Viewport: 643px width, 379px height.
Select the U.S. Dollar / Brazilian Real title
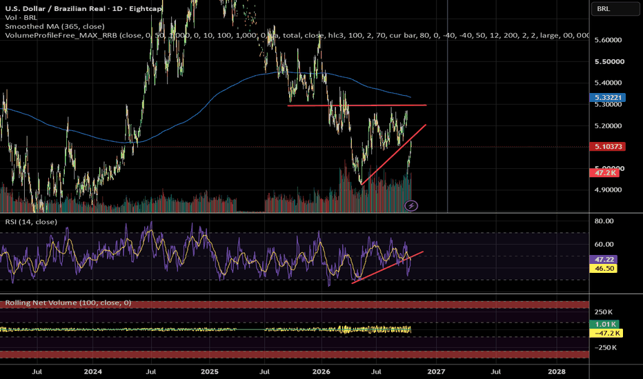pyautogui.click(x=83, y=8)
